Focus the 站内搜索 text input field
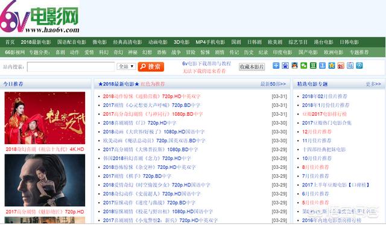The height and width of the screenshot is (225, 386). (x=71, y=67)
